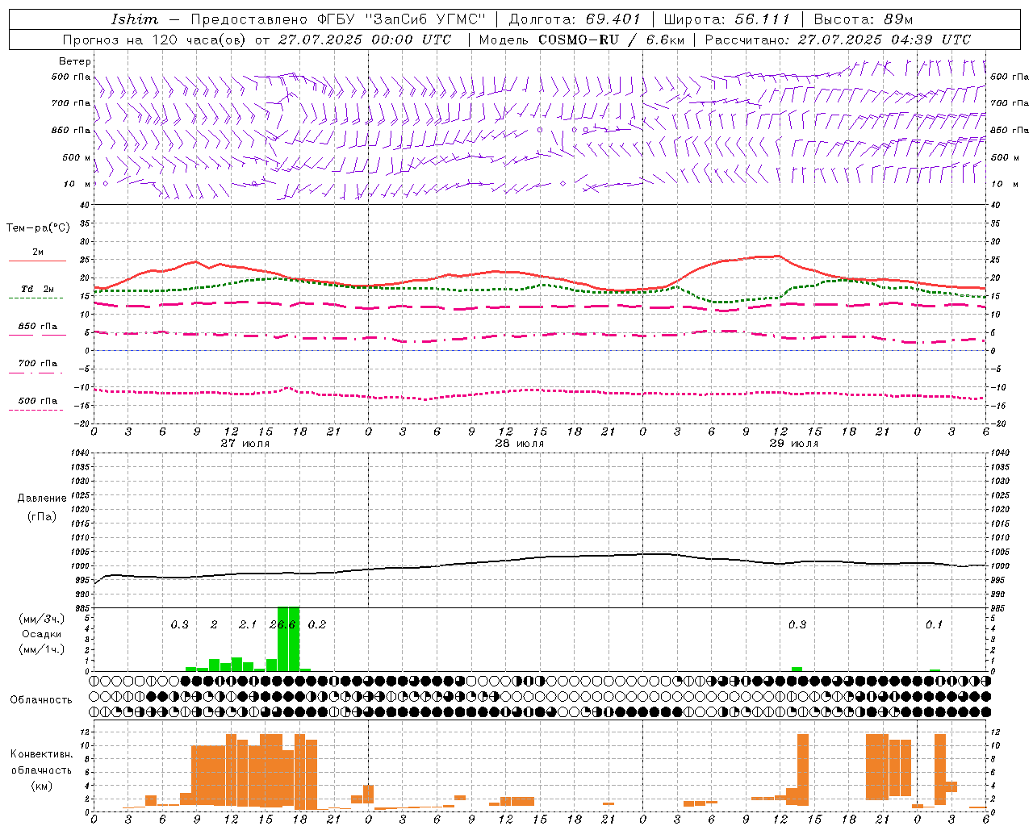The image size is (1033, 826).
Task: Click the 26.6 precipitation total value
Action: point(282,624)
